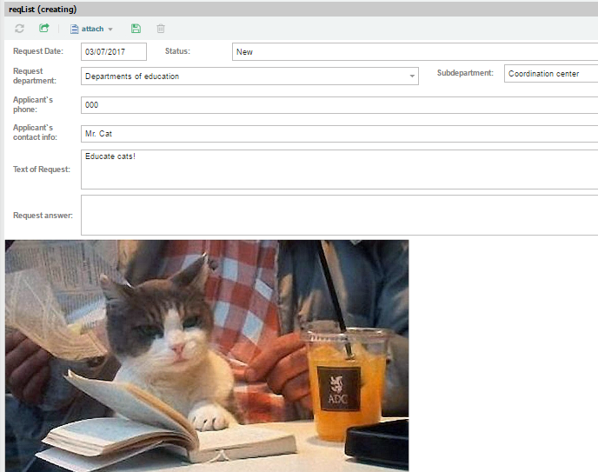598x472 pixels.
Task: Click the attach document icon
Action: point(74,29)
